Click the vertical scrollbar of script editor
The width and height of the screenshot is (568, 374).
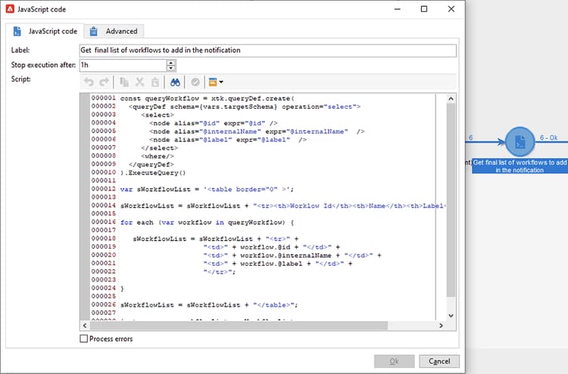coord(452,196)
